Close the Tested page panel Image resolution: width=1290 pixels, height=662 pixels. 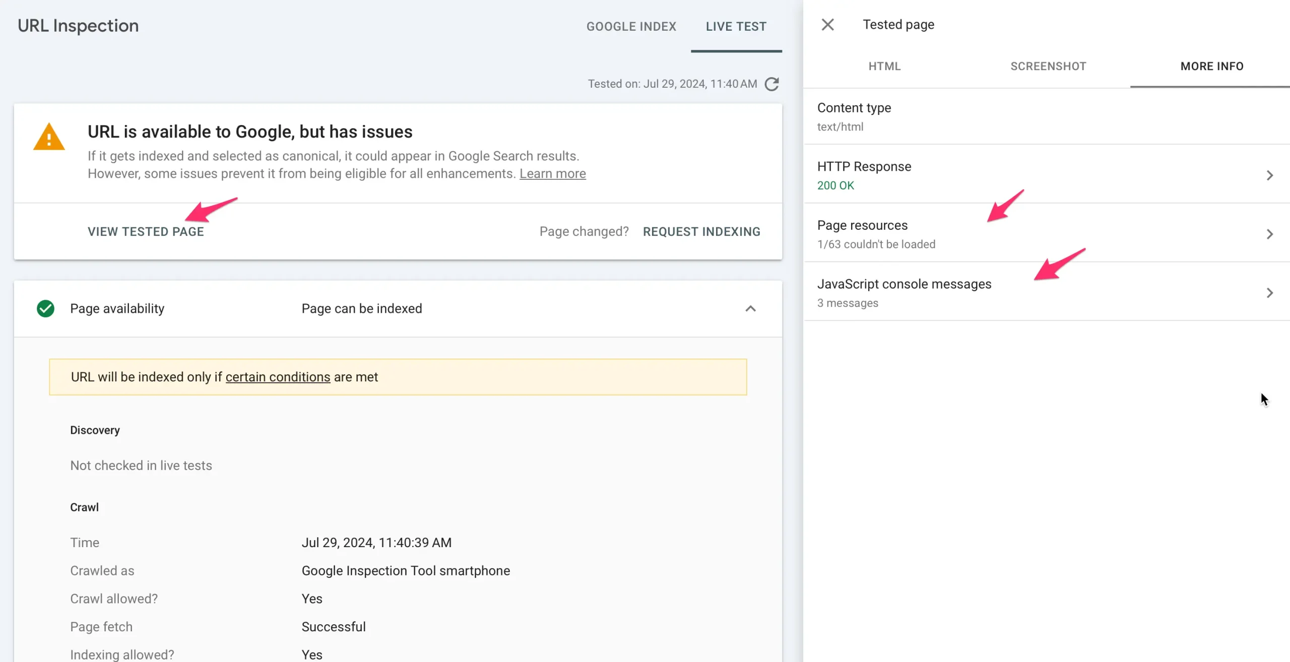[827, 25]
